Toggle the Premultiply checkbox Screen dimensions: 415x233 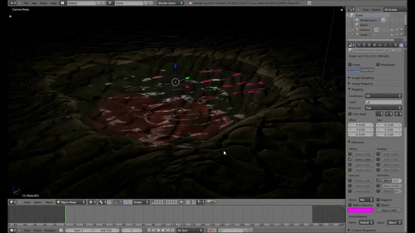pos(378,65)
